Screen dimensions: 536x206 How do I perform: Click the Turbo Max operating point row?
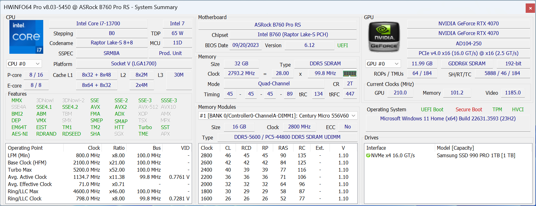[99, 170]
